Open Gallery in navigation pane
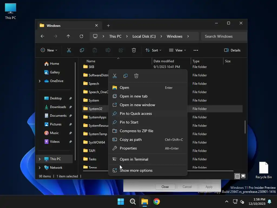Viewport: 277px width, 208px height. (x=55, y=72)
